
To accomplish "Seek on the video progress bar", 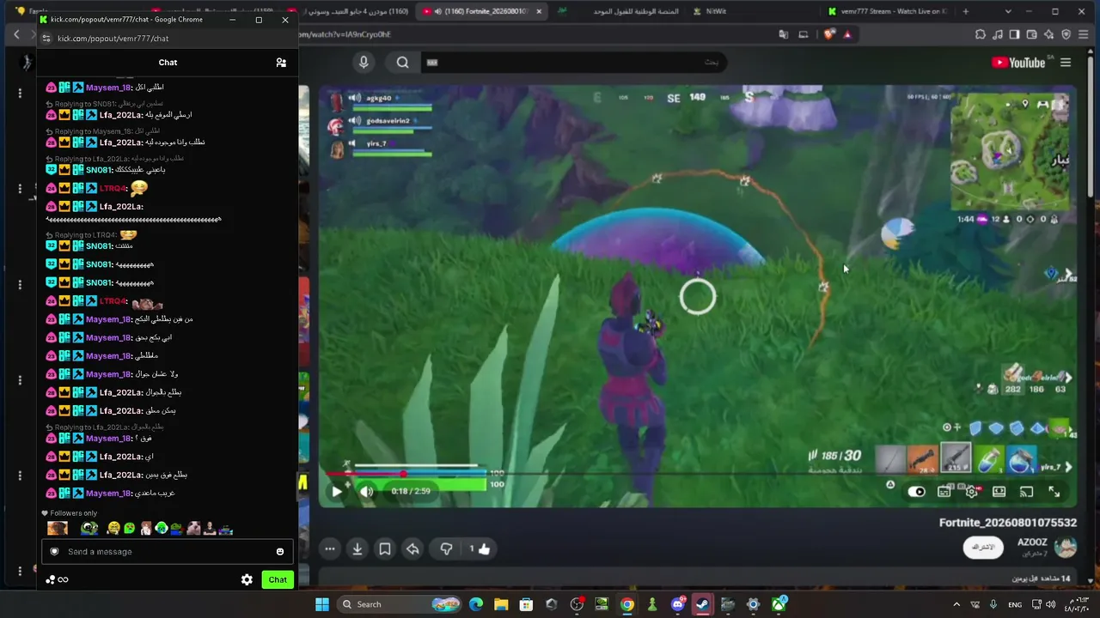I will (697, 473).
